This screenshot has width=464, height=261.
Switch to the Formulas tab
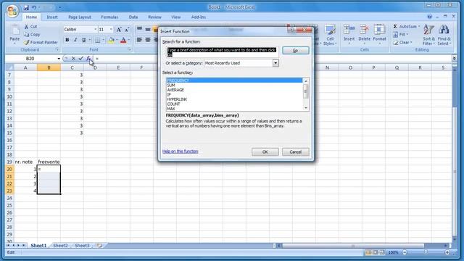pos(109,17)
